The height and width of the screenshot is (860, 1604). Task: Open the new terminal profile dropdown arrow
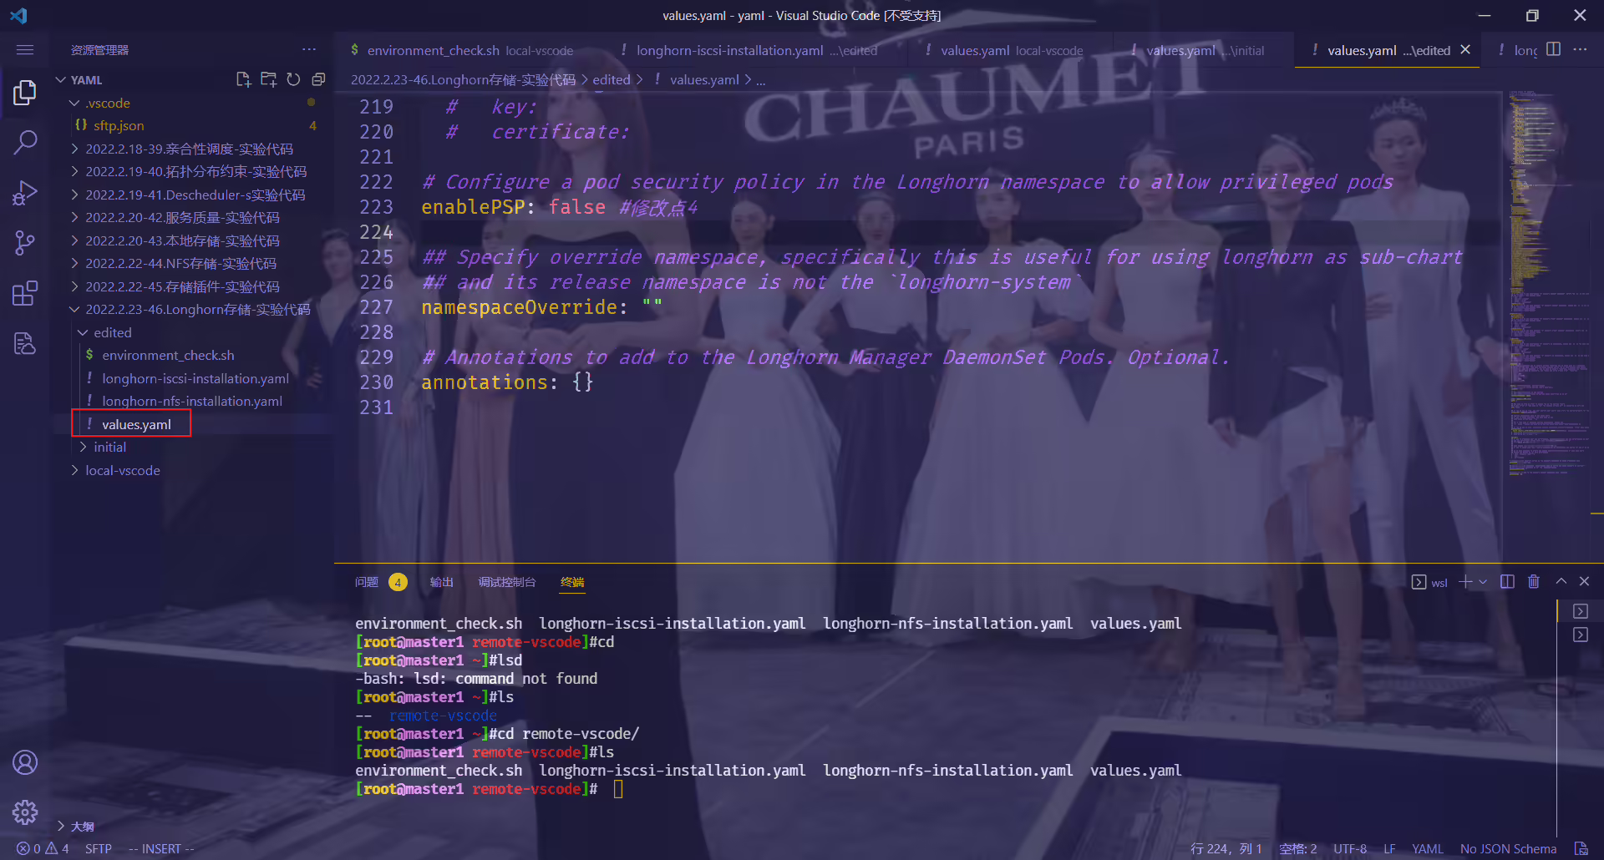click(1483, 582)
